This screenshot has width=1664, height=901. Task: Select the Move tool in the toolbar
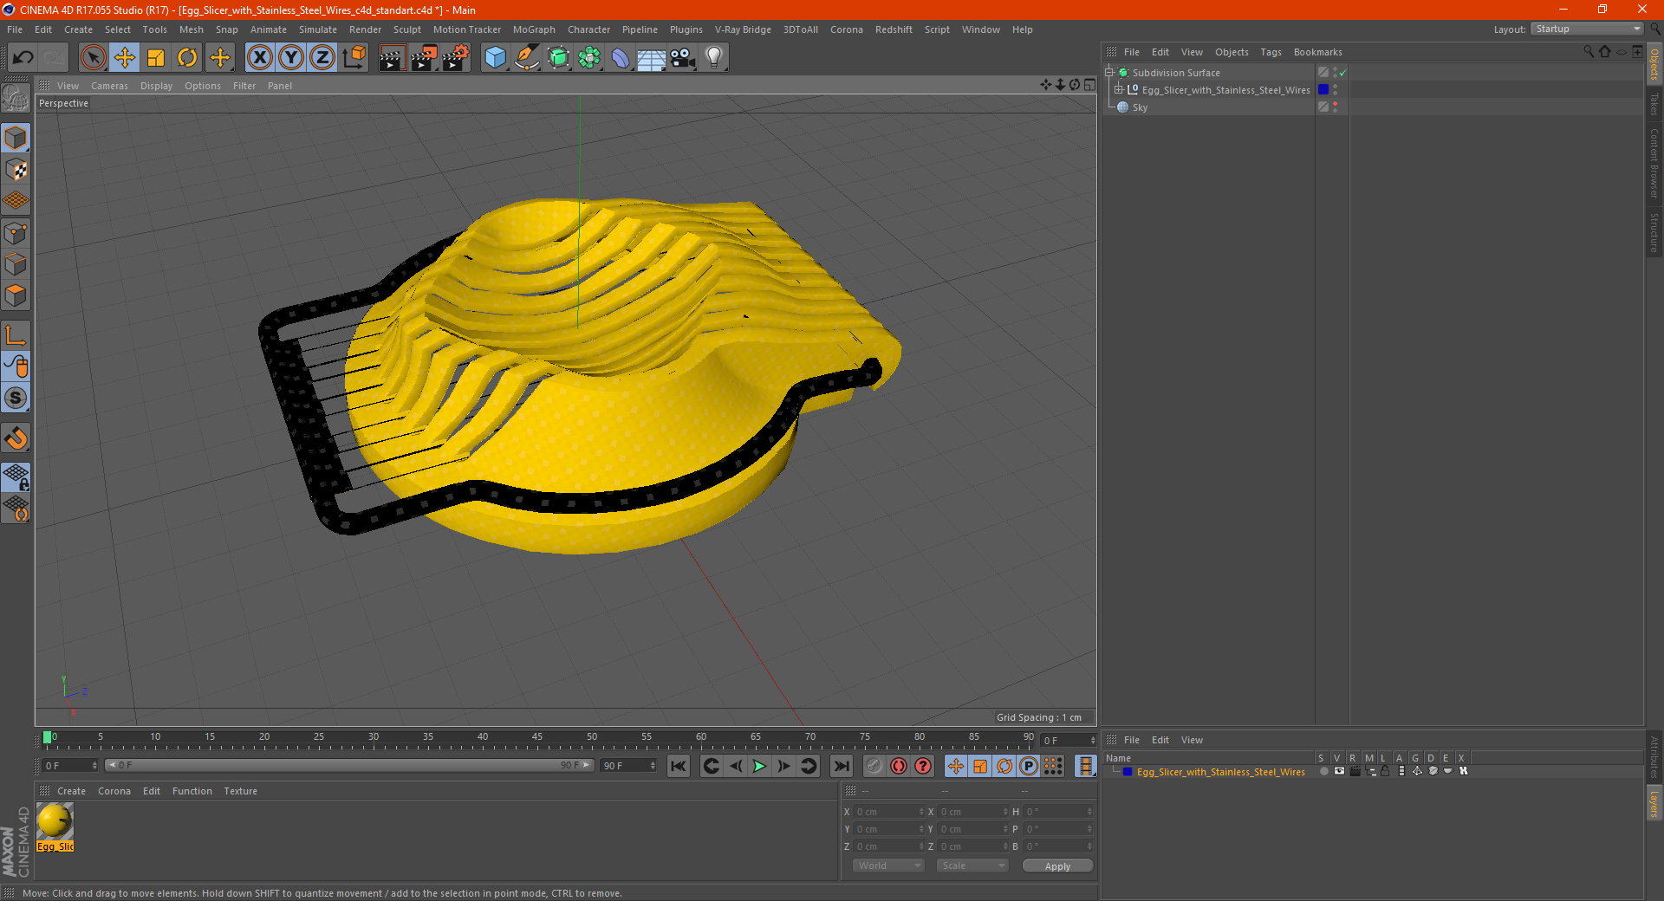point(125,58)
